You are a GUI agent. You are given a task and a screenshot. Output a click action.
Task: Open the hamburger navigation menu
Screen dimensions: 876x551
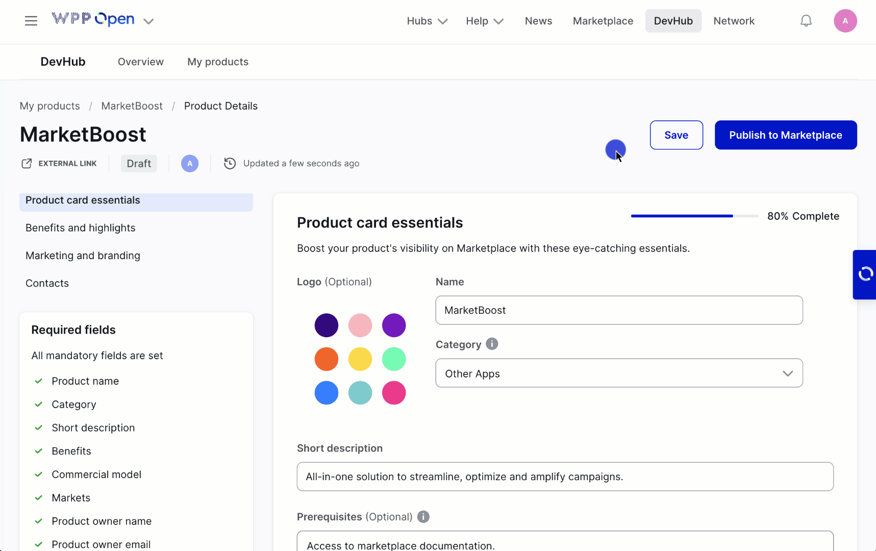31,21
